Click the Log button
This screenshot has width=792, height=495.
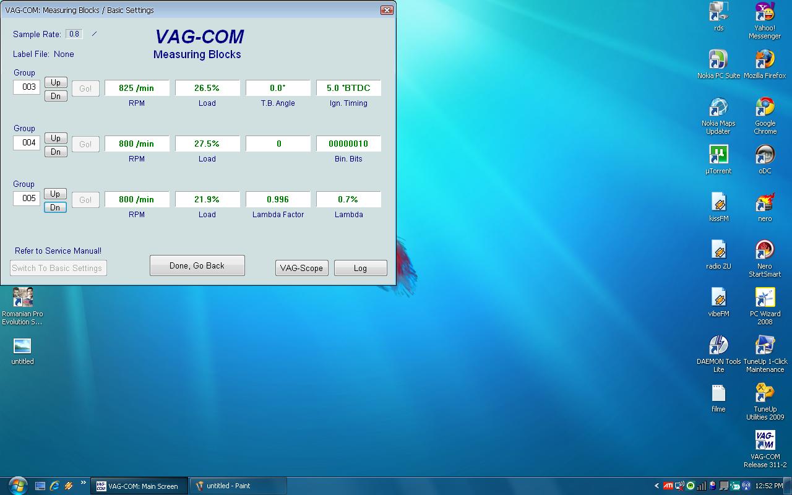pos(360,268)
